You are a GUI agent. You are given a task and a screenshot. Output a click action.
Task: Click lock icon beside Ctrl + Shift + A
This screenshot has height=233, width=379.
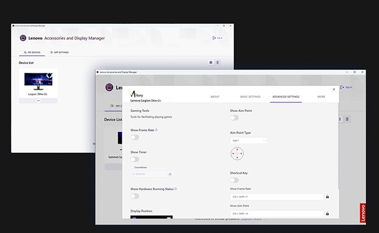pos(327,213)
